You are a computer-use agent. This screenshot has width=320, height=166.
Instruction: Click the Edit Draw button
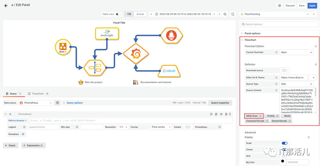[254, 116]
